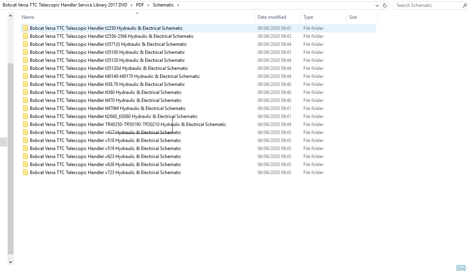Click the 09:41 date of t2250 row
467x271 pixels.
[x=274, y=28]
